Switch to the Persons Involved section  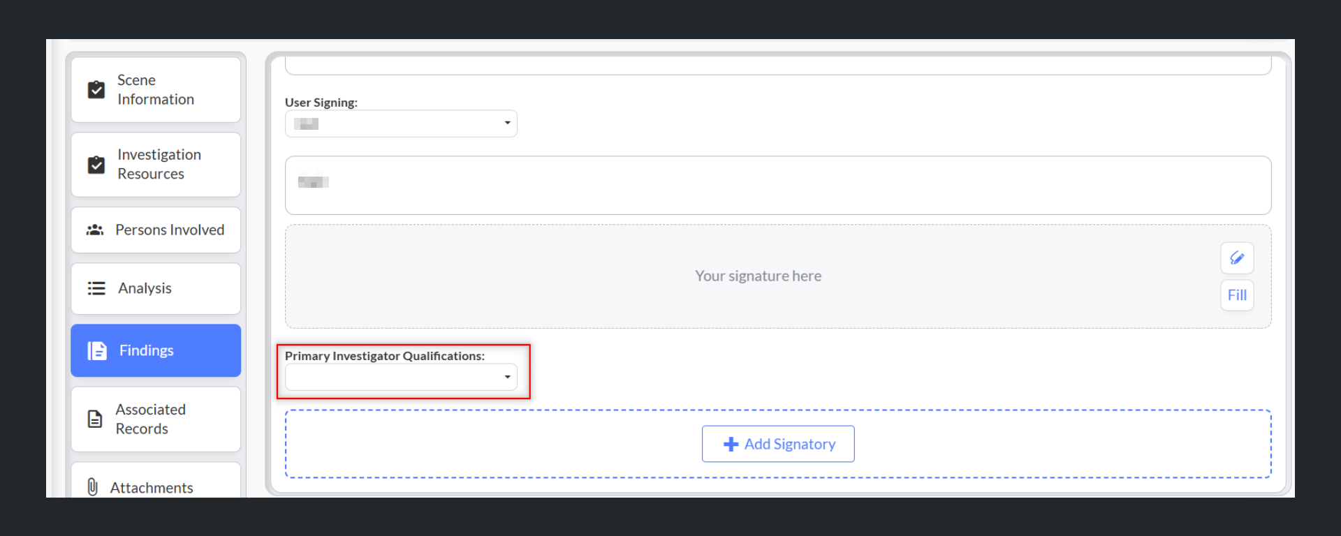pos(170,230)
